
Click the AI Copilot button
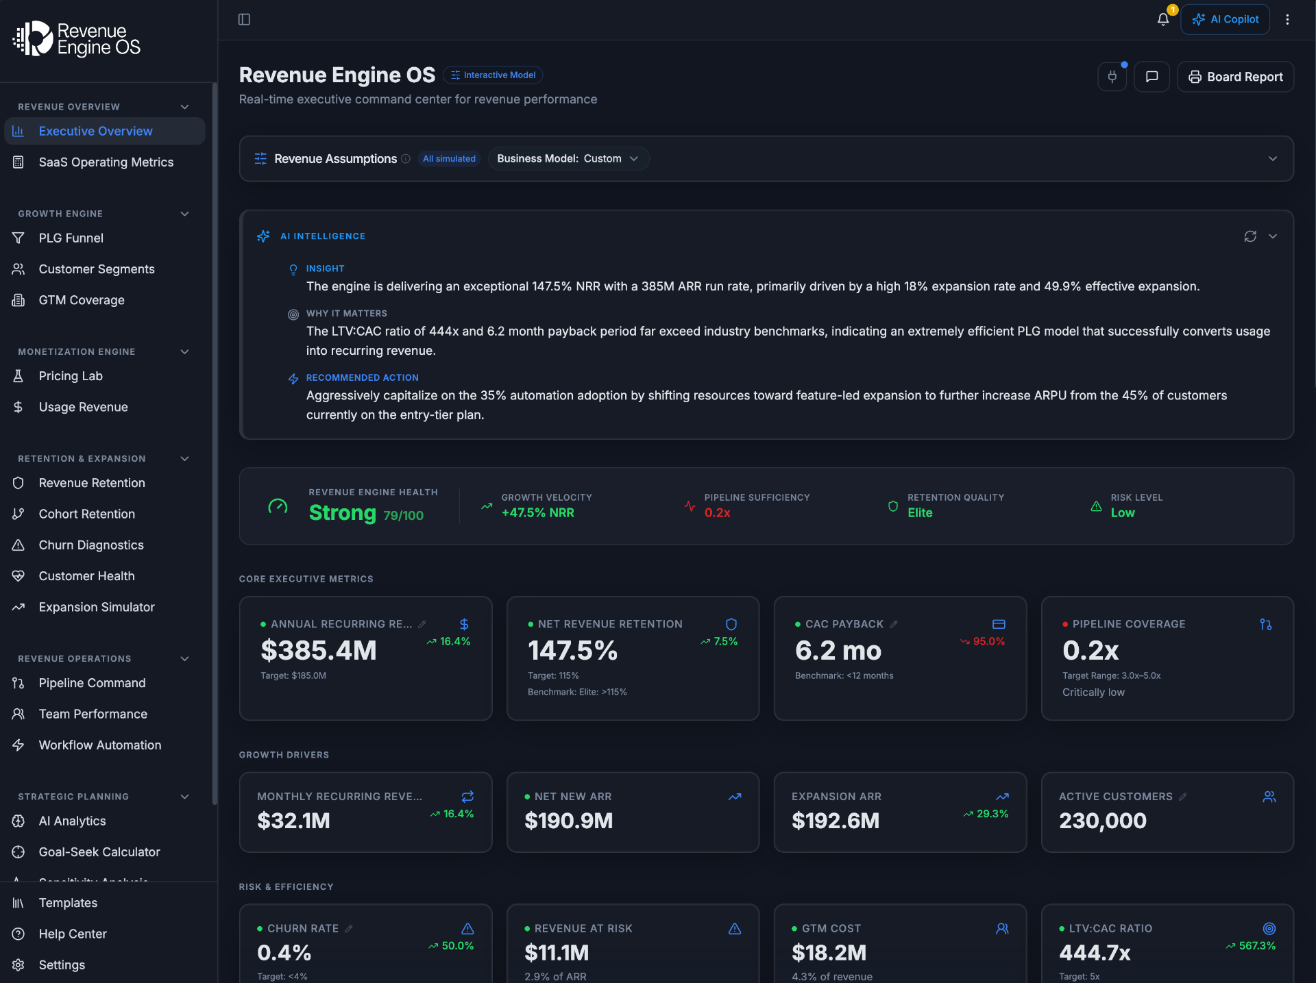[1226, 19]
